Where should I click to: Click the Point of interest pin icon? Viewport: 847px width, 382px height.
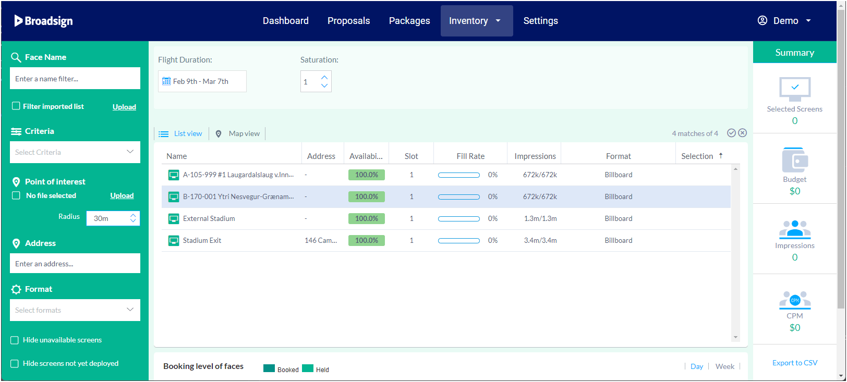[16, 182]
